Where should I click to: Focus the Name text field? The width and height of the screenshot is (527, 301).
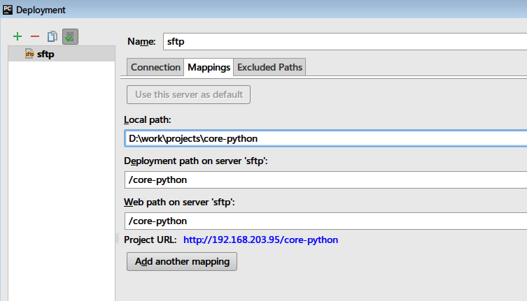[344, 42]
